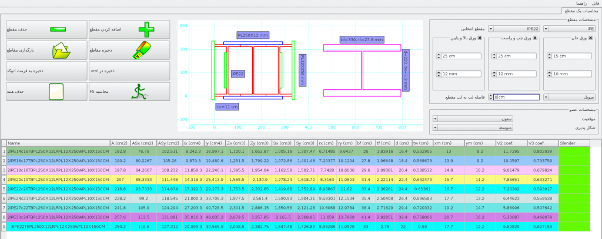Toggle the ورق بالا و پایین checkbox

coord(479,39)
